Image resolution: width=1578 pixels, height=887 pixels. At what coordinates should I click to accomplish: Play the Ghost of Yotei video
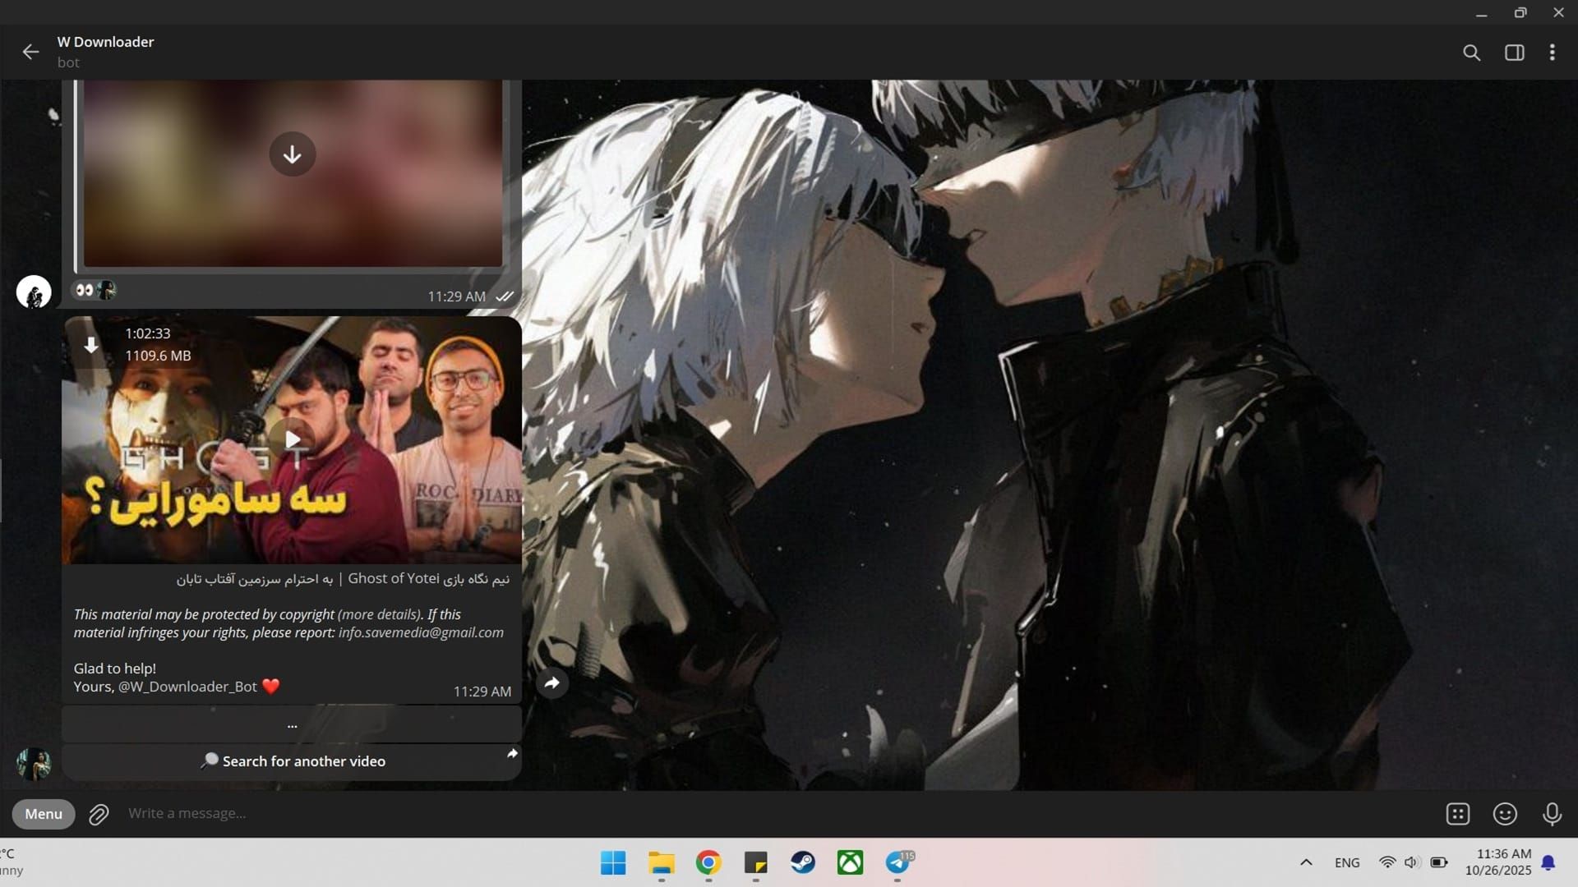(x=292, y=439)
